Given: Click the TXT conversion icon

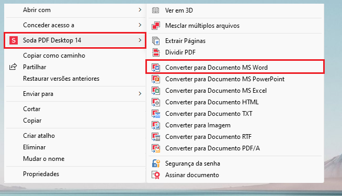Looking at the screenshot, I should (156, 114).
